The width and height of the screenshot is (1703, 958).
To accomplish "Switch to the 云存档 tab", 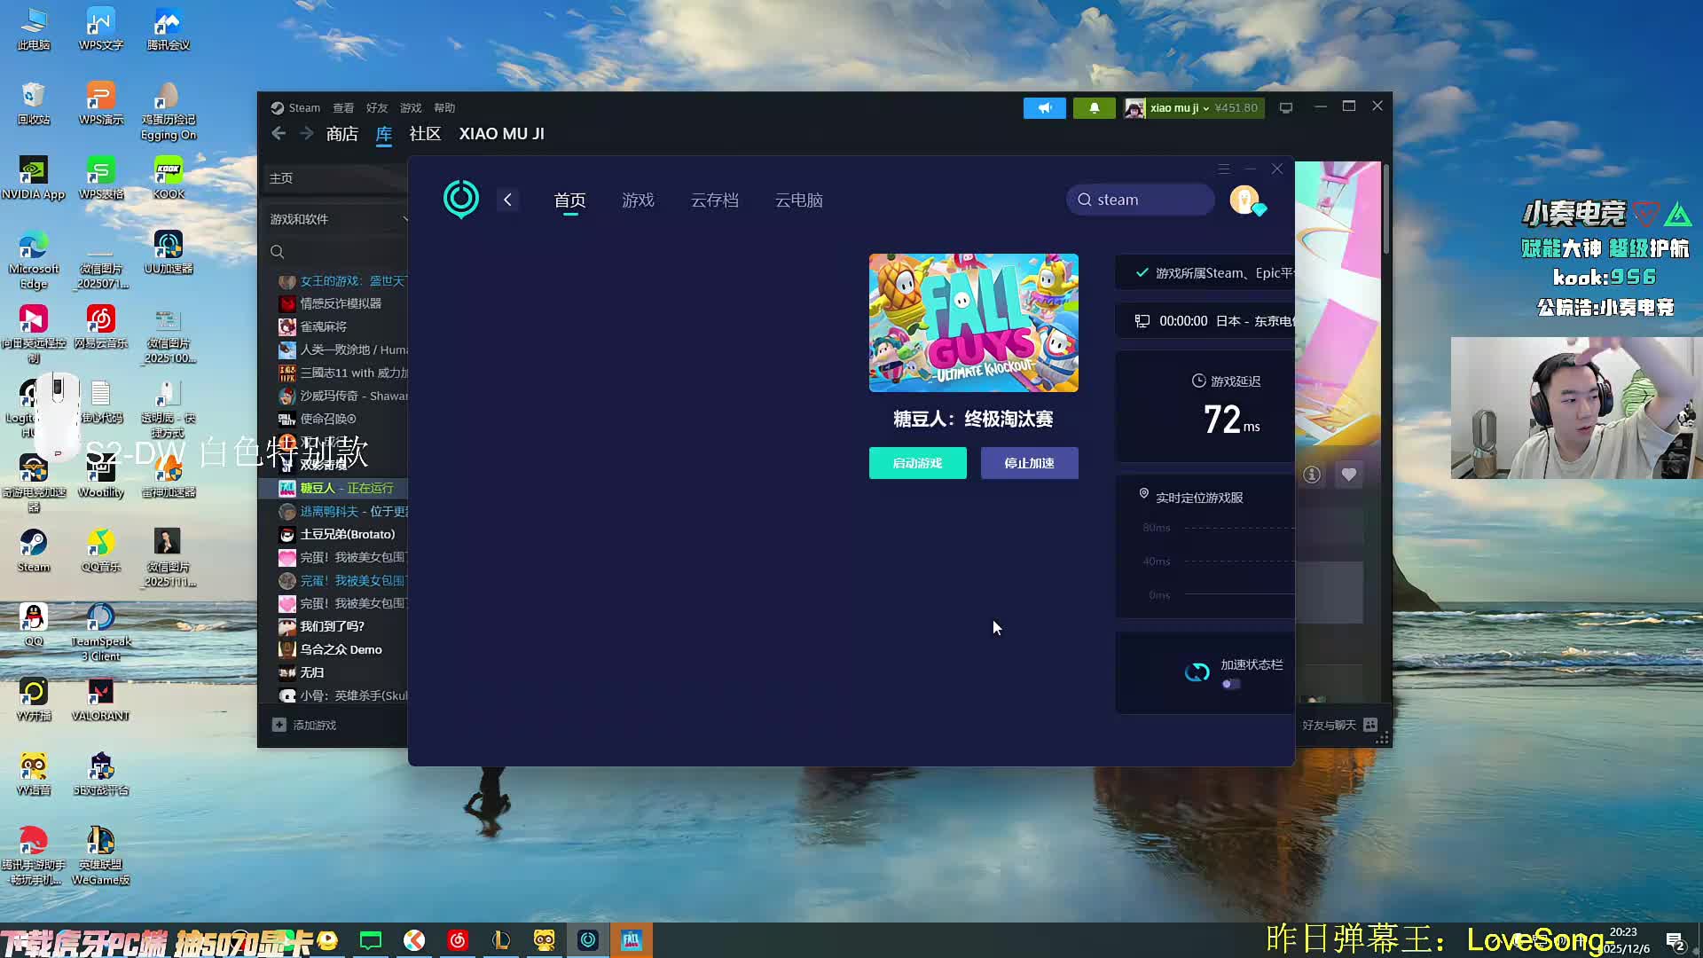I will point(714,200).
